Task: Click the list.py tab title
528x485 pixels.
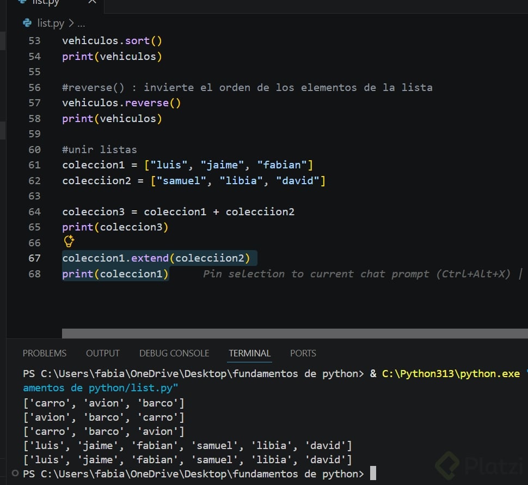Action: [x=46, y=2]
